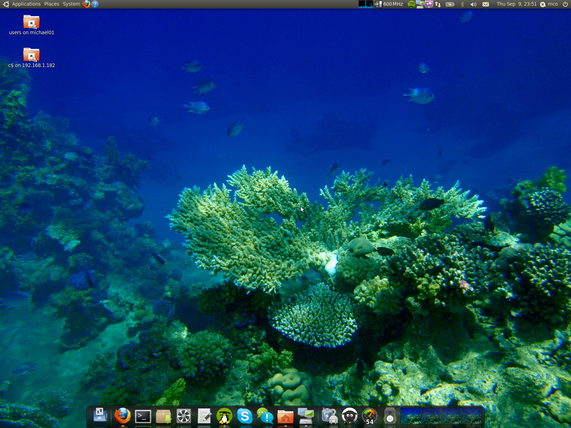571x428 pixels.
Task: Click the blue Help question-mark icon
Action: point(95,4)
